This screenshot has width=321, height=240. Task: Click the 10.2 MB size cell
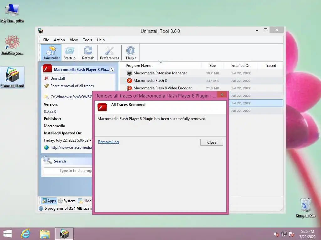pos(213,73)
